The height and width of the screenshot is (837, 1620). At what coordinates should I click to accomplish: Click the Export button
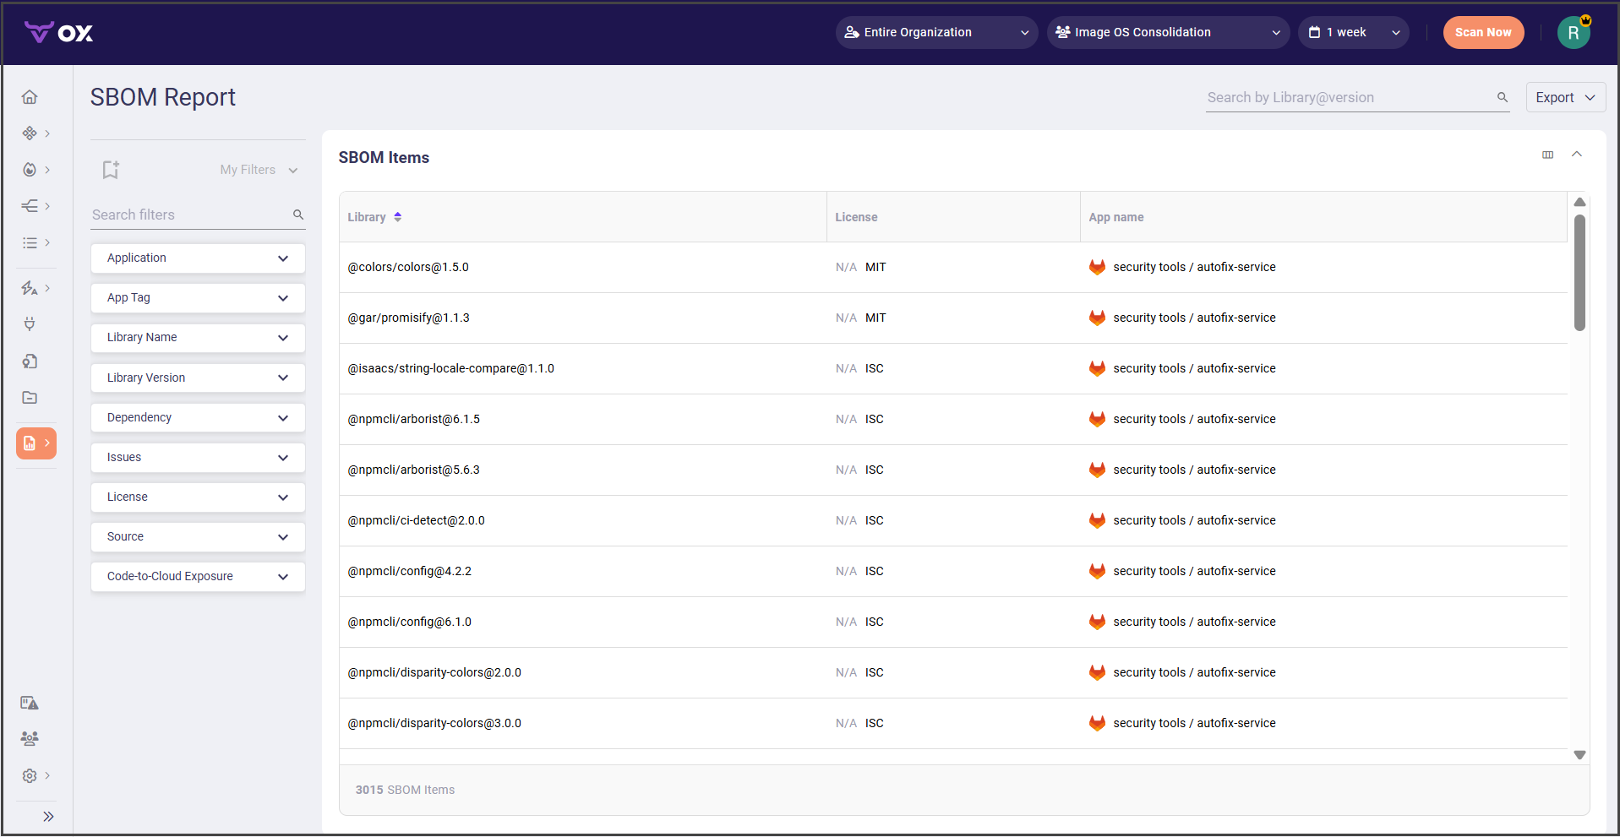[1564, 98]
